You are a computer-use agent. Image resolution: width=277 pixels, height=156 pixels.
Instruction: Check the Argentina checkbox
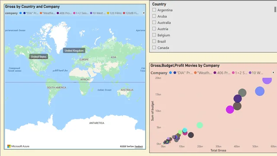(x=154, y=10)
